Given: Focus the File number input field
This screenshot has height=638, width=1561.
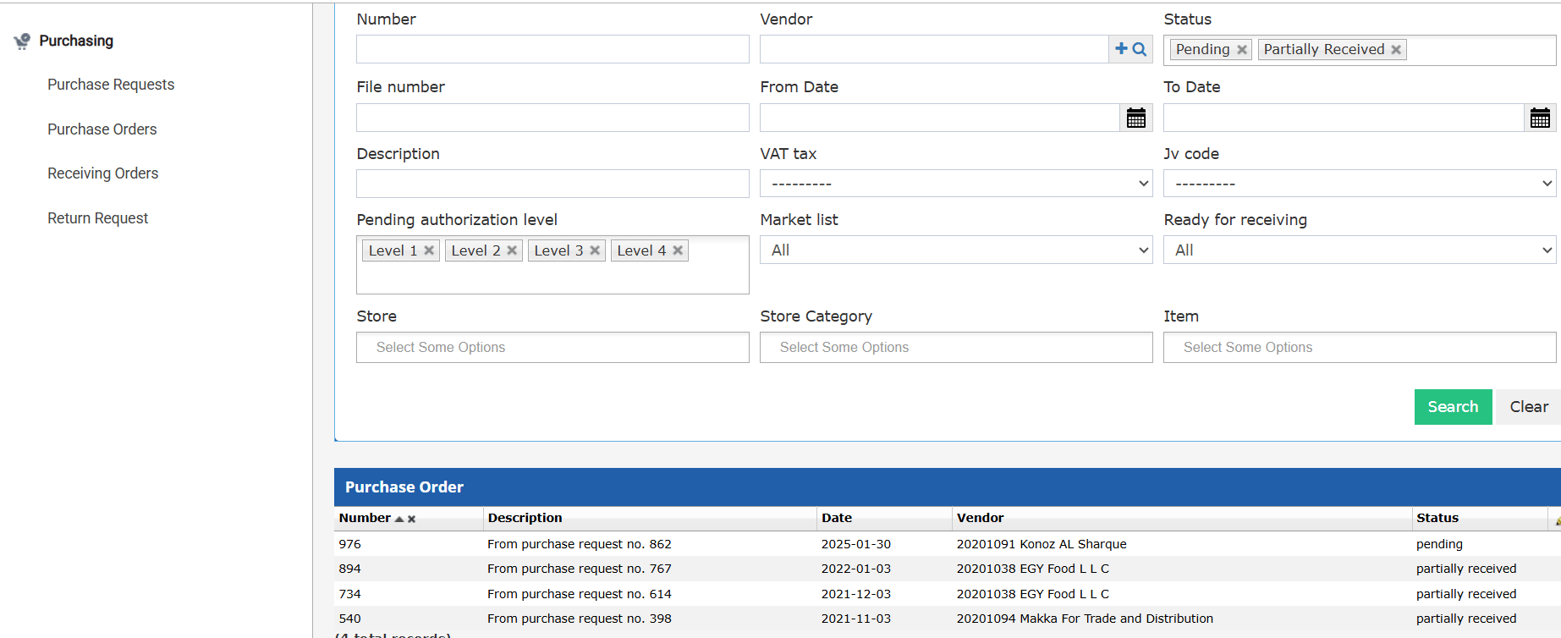Looking at the screenshot, I should (552, 118).
